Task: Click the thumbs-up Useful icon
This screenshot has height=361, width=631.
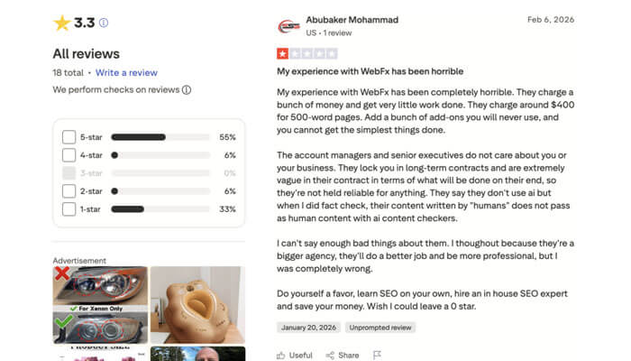Action: [281, 355]
